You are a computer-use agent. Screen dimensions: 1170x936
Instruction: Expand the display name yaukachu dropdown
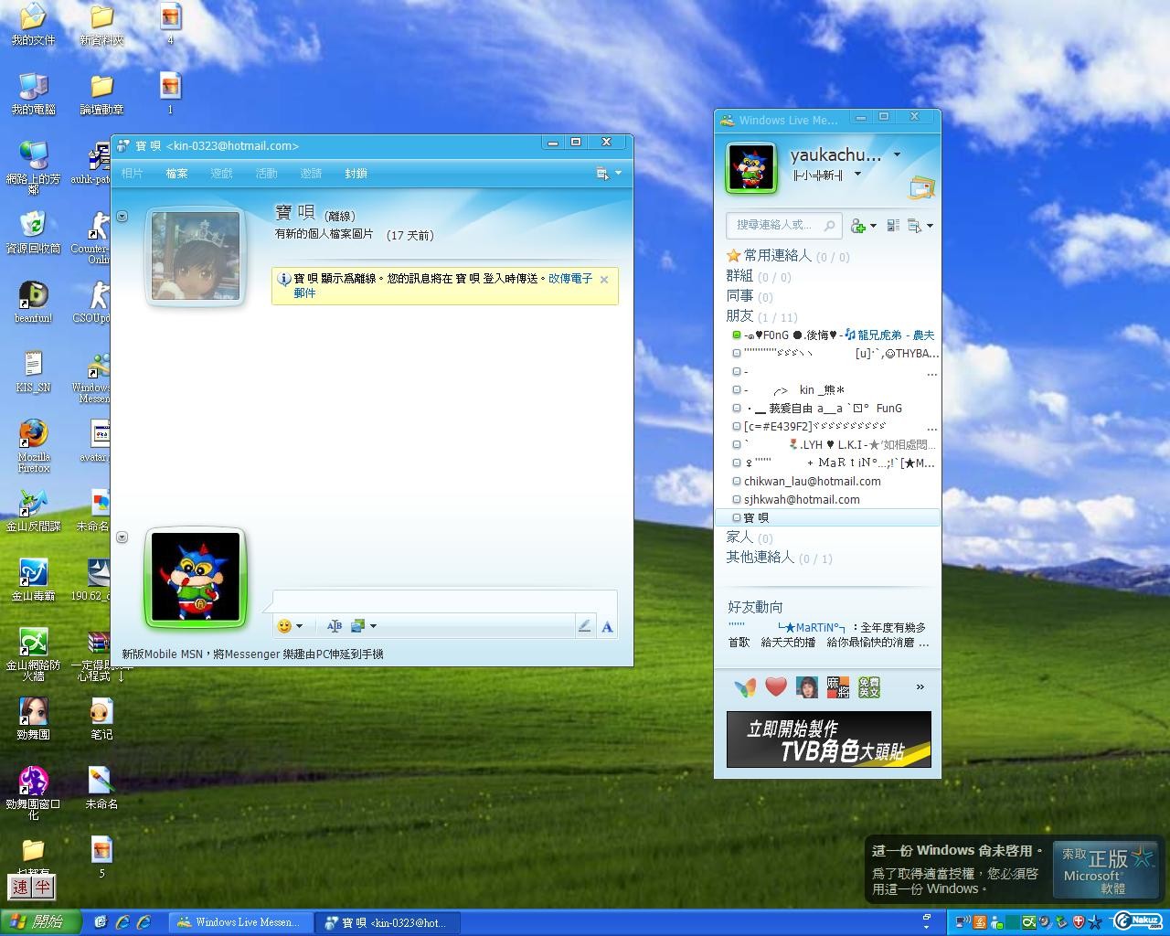tap(897, 154)
